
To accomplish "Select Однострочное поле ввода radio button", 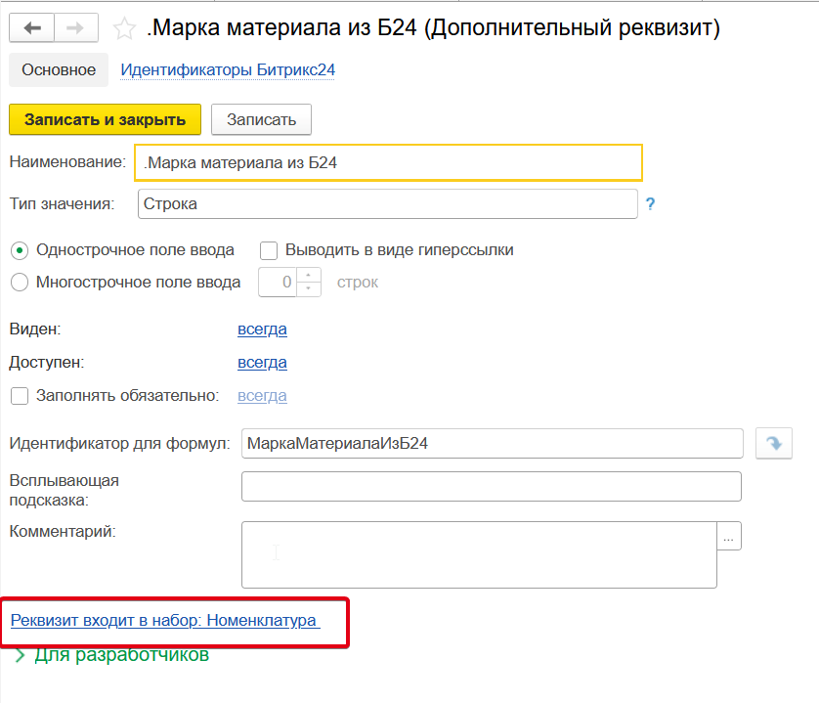I will (x=19, y=250).
